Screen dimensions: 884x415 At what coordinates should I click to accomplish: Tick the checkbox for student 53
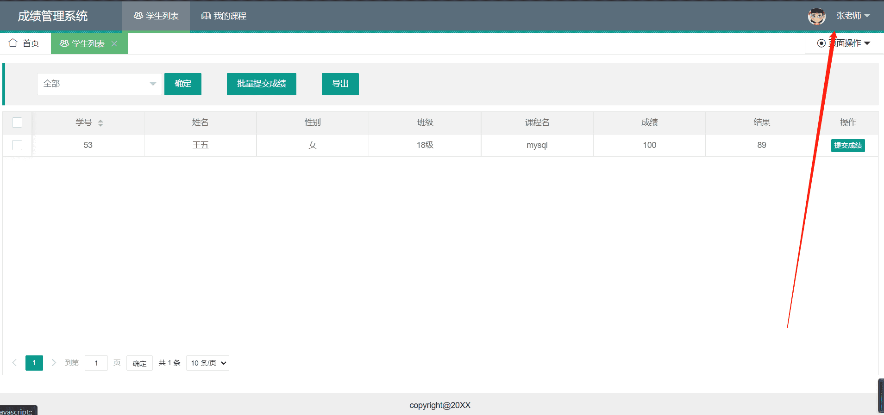17,145
